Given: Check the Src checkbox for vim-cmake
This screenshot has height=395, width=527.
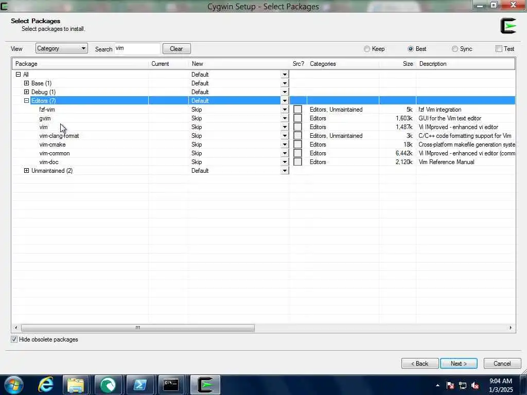Looking at the screenshot, I should click(297, 145).
